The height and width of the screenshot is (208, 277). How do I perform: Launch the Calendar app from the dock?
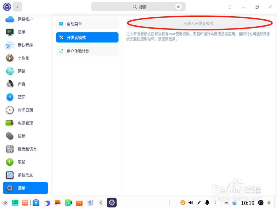point(101,202)
